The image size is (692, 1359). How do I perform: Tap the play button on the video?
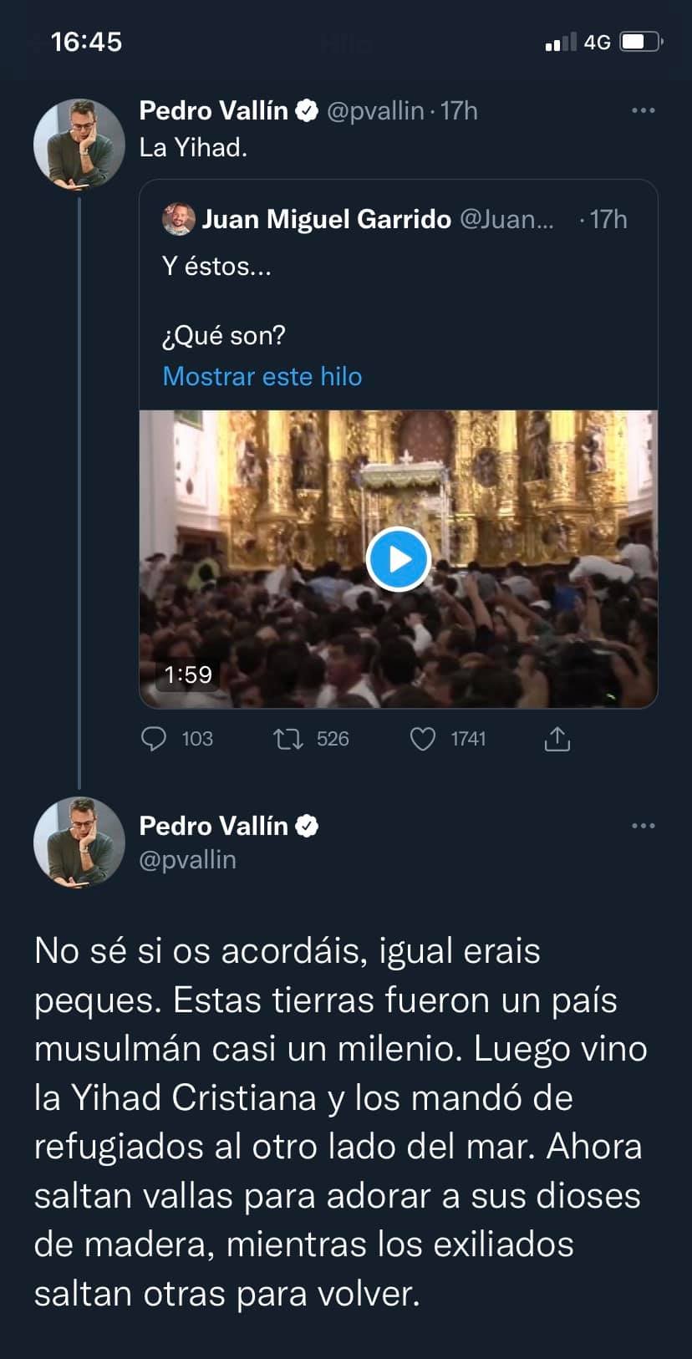[399, 559]
